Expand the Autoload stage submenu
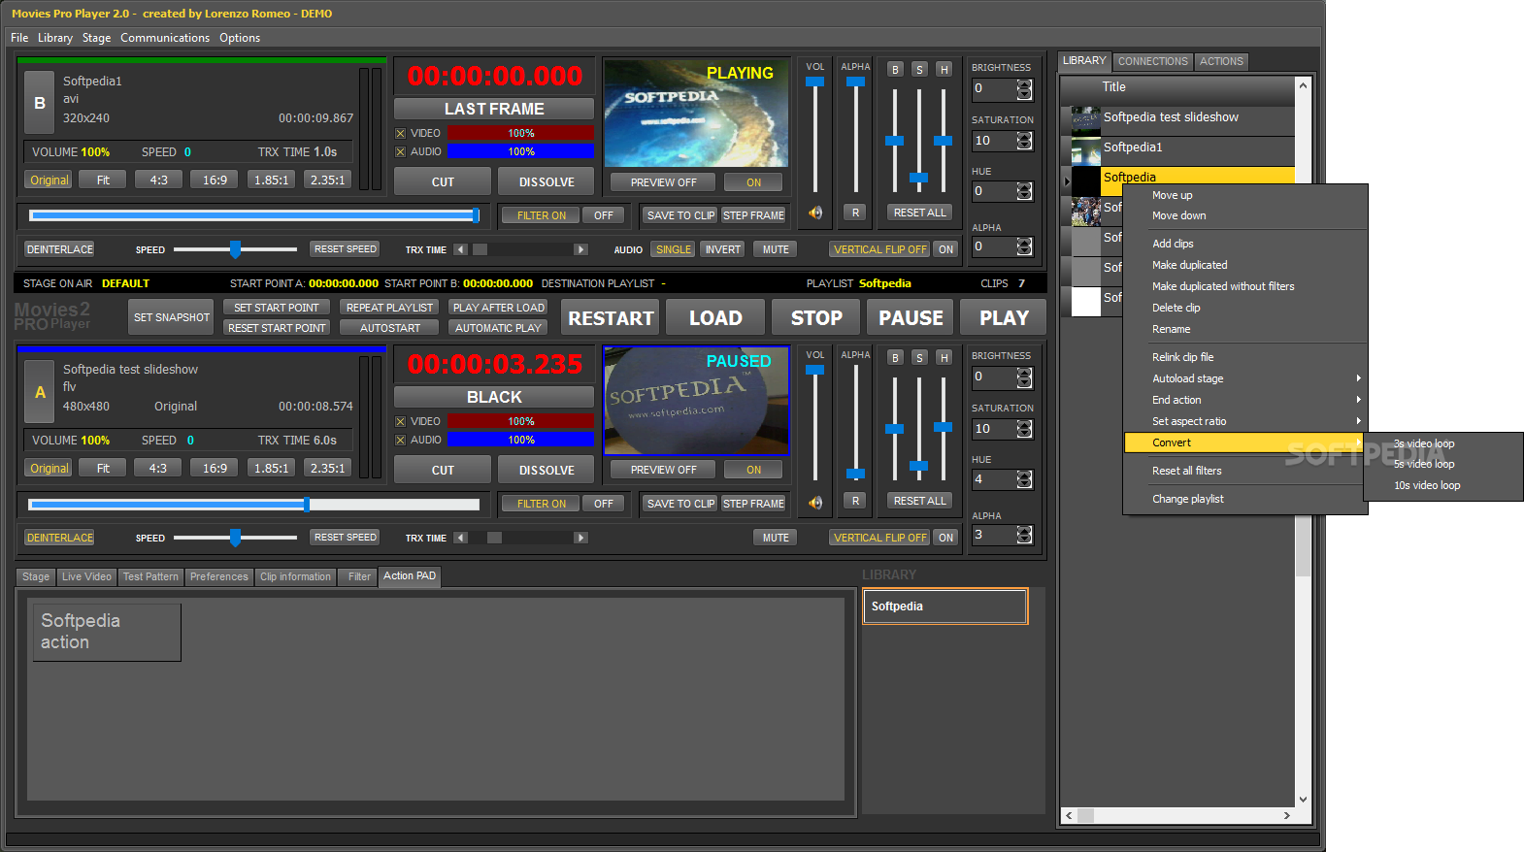This screenshot has width=1524, height=852. point(1245,378)
